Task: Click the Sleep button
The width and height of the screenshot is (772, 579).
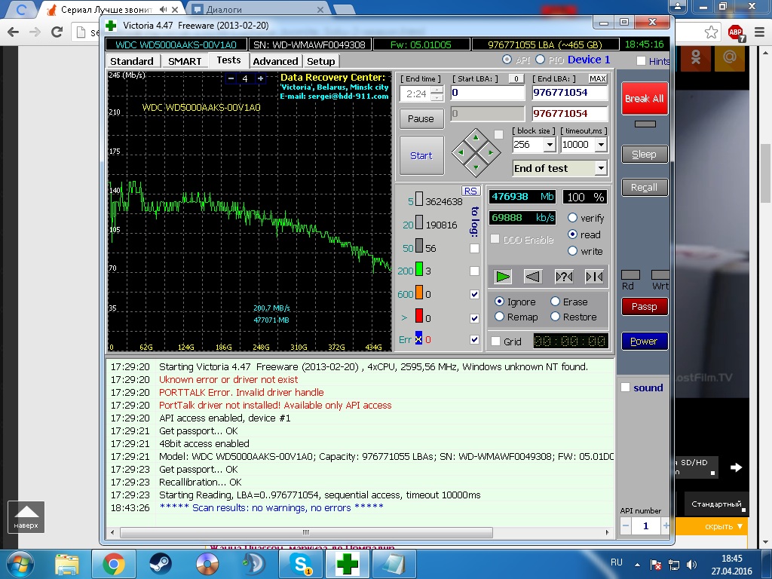Action: [x=644, y=155]
